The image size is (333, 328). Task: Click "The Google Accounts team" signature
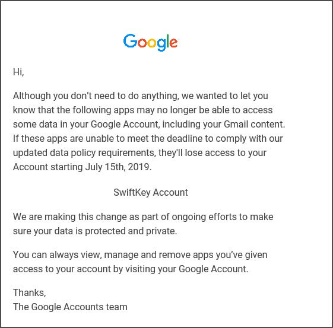pyautogui.click(x=70, y=307)
